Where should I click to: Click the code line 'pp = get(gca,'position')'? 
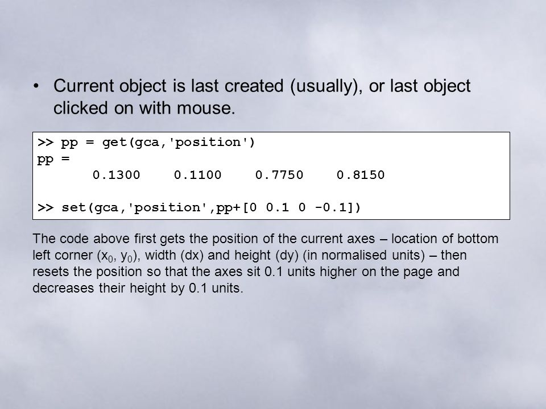point(158,143)
